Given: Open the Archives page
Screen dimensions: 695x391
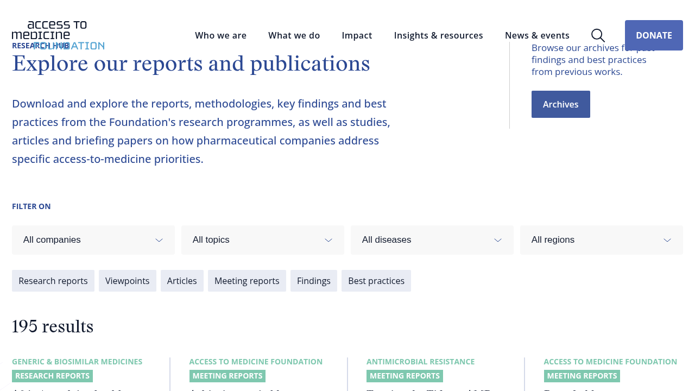Looking at the screenshot, I should (561, 104).
